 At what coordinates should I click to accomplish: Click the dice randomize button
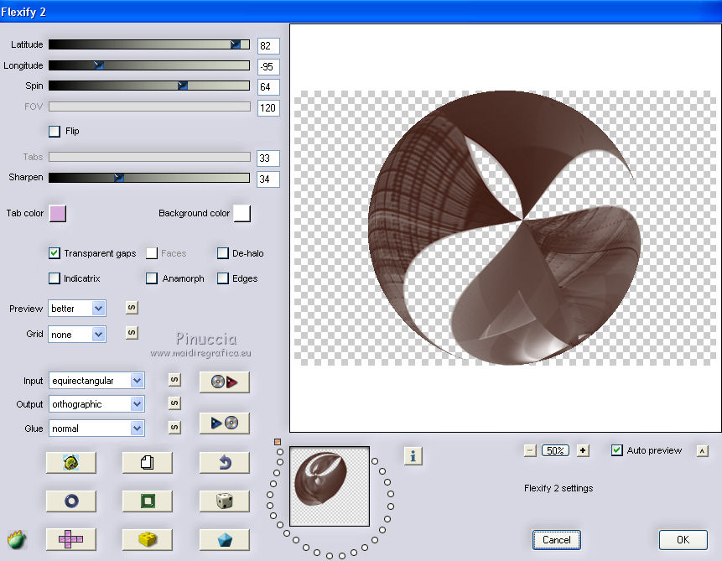(x=224, y=501)
